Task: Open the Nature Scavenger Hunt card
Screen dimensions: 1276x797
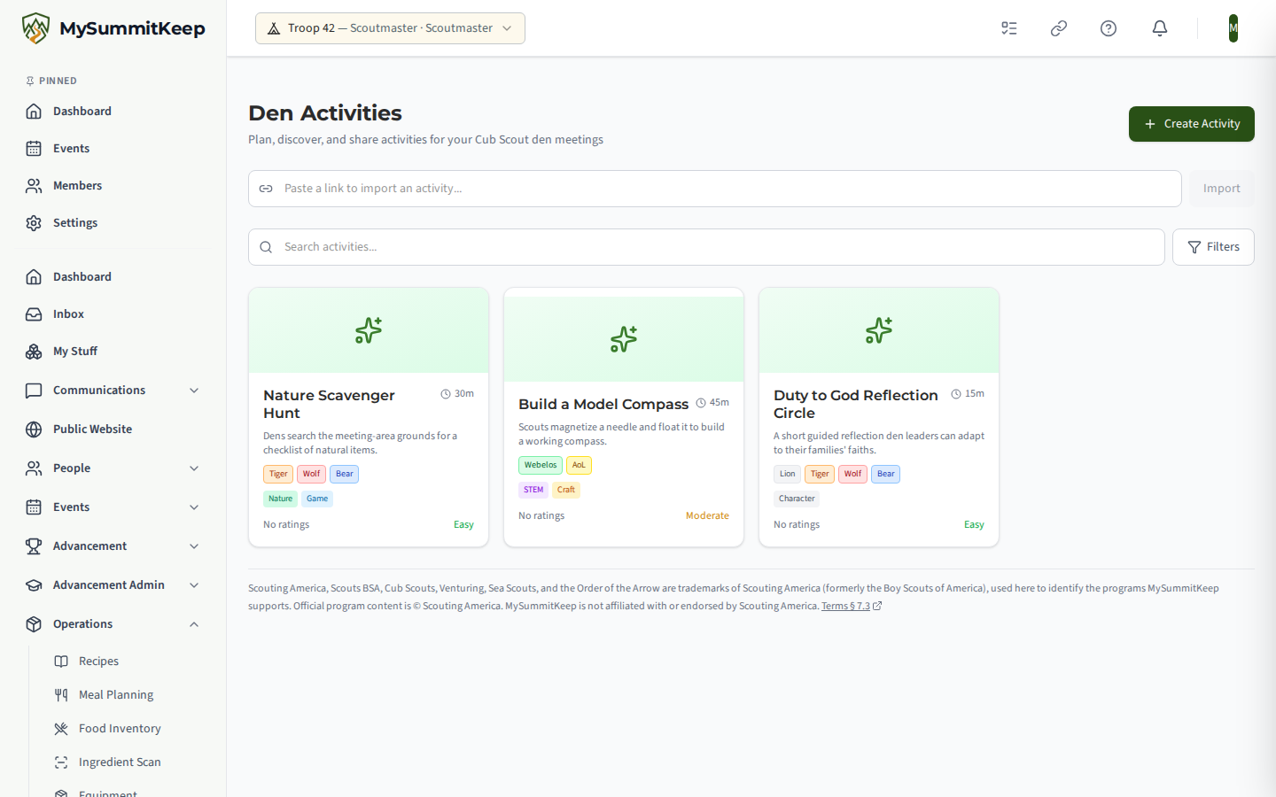Action: [x=369, y=417]
